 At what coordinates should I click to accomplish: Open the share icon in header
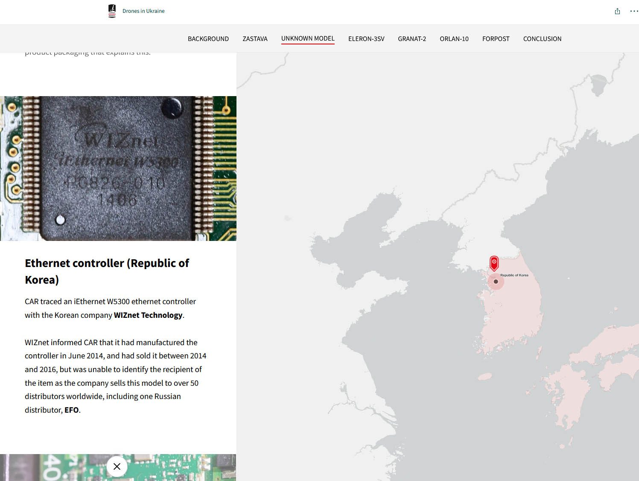tap(617, 11)
